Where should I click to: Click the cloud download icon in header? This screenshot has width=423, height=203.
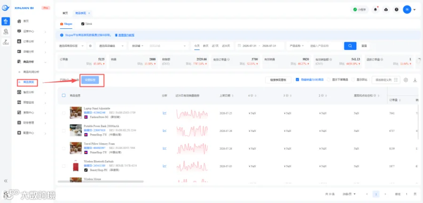(386, 9)
